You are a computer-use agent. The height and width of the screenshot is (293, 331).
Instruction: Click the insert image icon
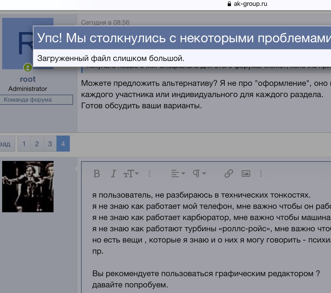[246, 174]
